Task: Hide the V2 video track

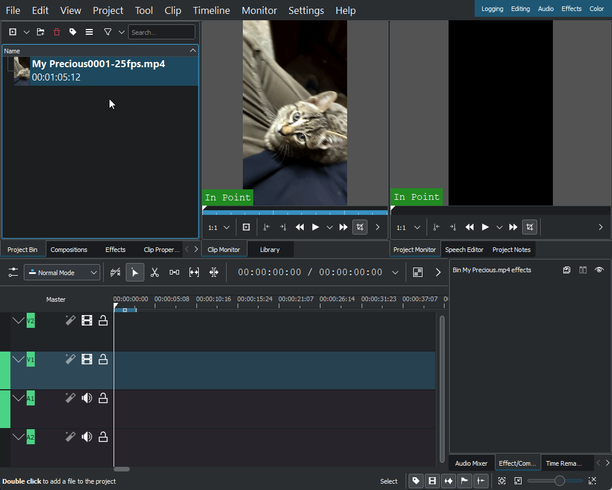Action: 87,320
